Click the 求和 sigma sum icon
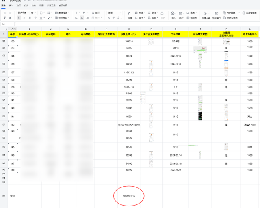Image resolution: width=260 pixels, height=208 pixels. pos(149,13)
